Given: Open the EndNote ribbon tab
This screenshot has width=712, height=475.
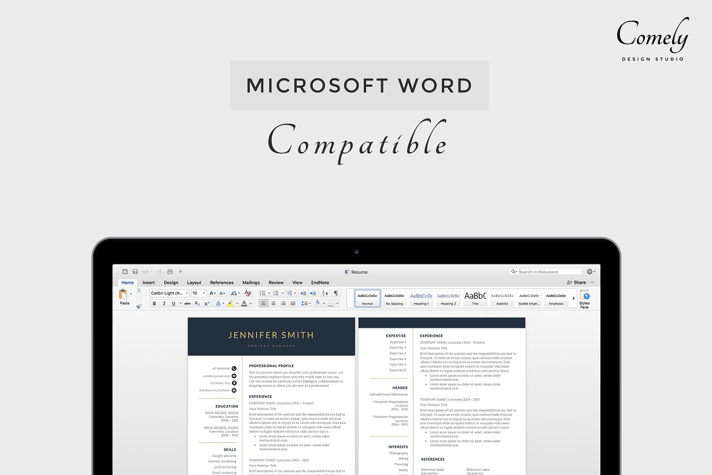Looking at the screenshot, I should tap(320, 283).
